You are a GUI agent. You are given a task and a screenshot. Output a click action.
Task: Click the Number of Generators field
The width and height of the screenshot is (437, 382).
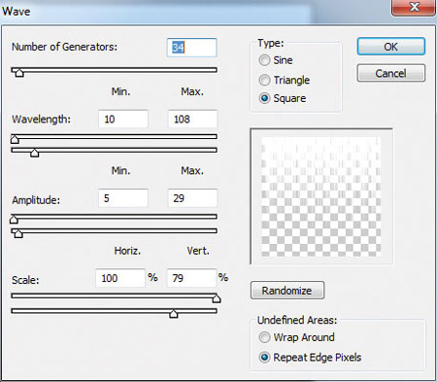[191, 48]
